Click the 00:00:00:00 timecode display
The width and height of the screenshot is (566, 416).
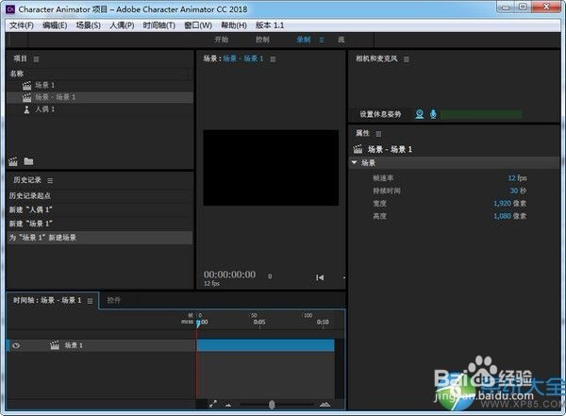click(x=229, y=275)
